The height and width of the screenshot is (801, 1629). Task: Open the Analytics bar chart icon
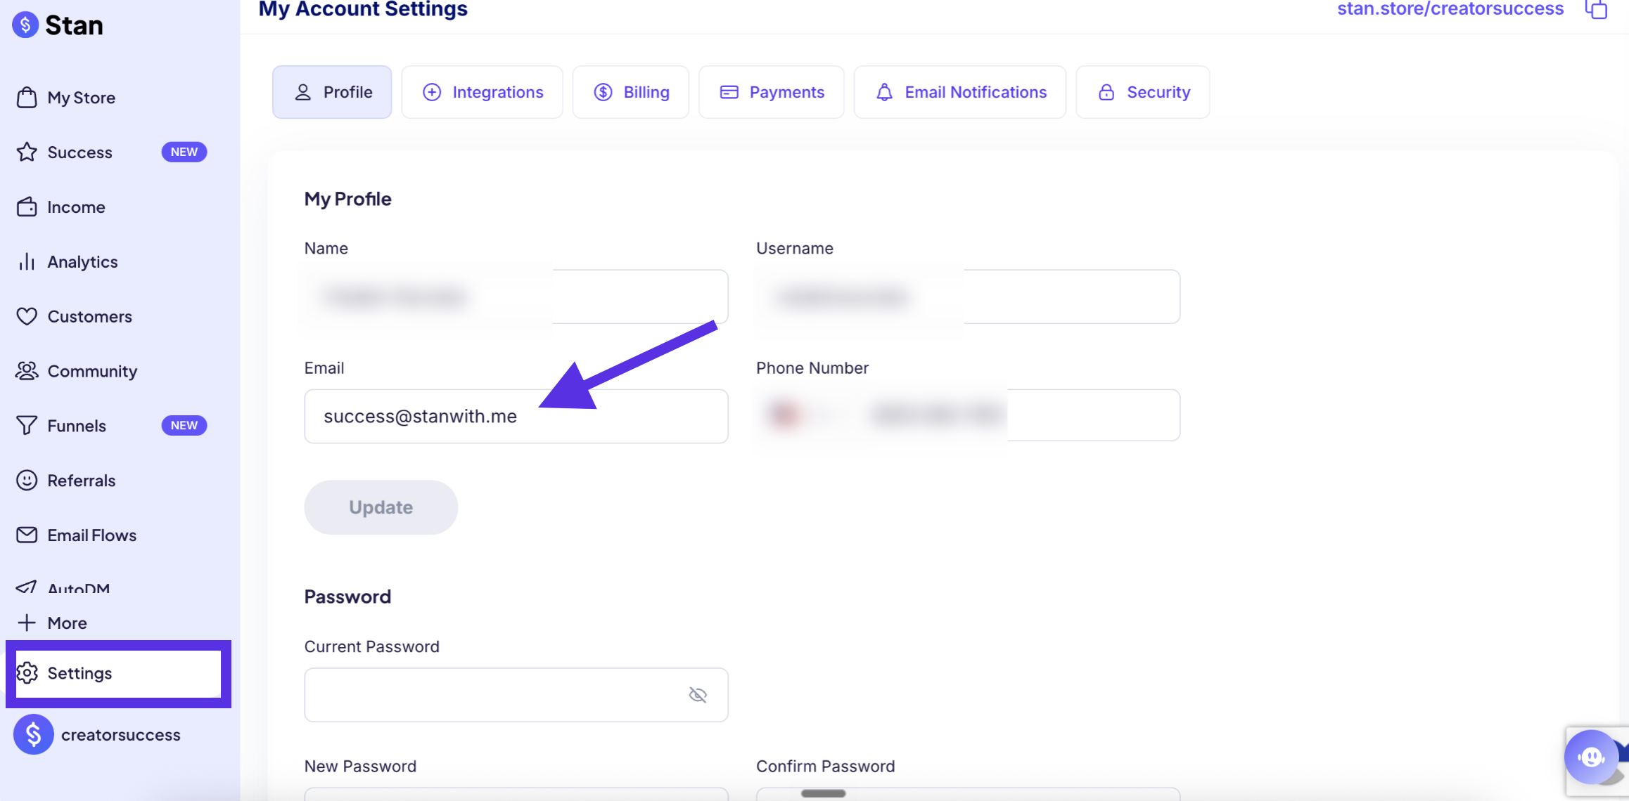click(x=27, y=261)
